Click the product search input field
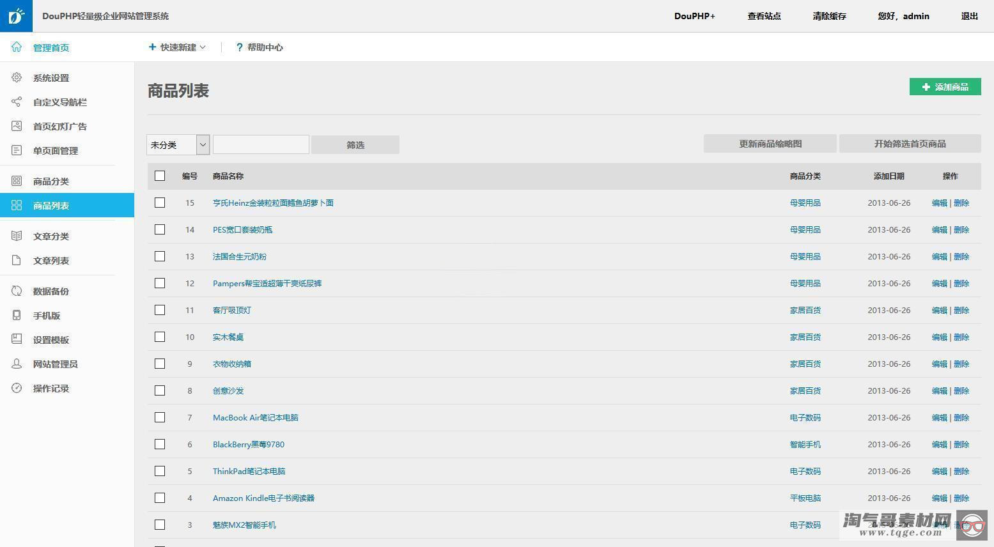This screenshot has height=547, width=994. coord(261,144)
